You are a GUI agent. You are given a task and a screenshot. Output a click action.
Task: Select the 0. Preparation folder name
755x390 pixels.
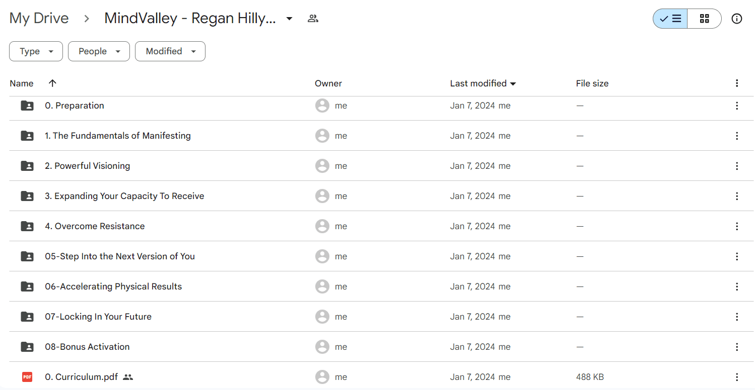point(75,106)
